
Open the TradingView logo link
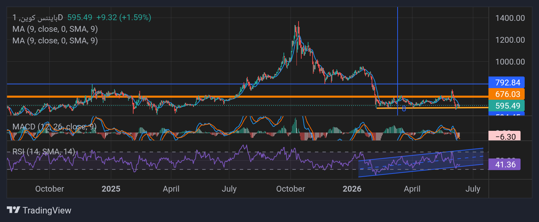pyautogui.click(x=39, y=210)
